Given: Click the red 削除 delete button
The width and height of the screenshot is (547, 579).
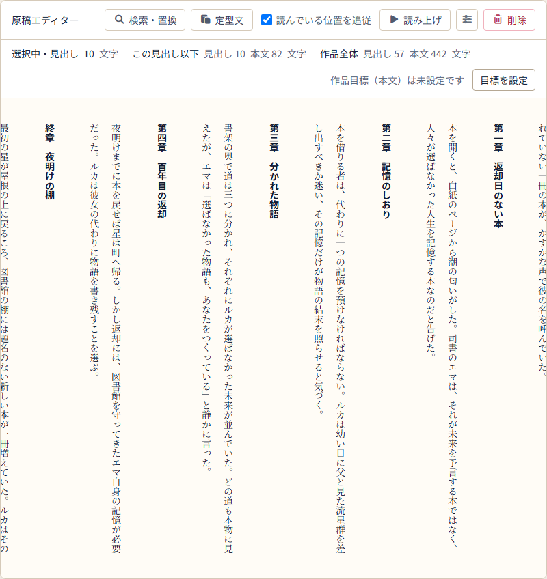Looking at the screenshot, I should click(x=509, y=20).
